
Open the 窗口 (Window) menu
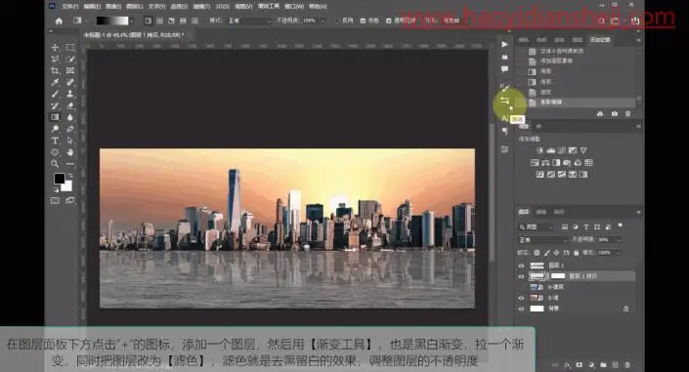[x=294, y=7]
